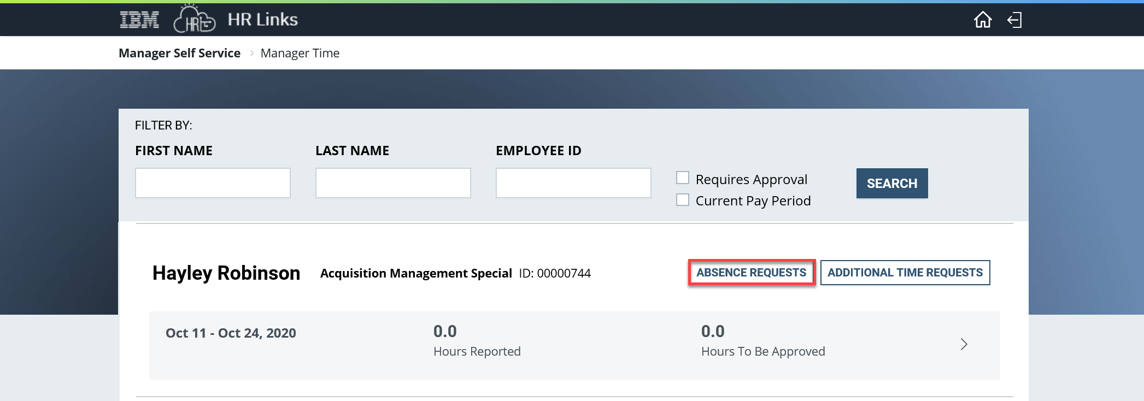The image size is (1144, 401).
Task: Click the IBM logo
Action: (x=139, y=20)
